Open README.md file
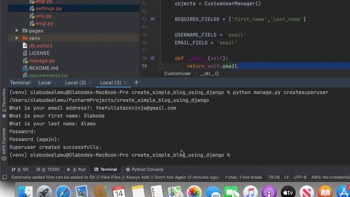 (44, 68)
